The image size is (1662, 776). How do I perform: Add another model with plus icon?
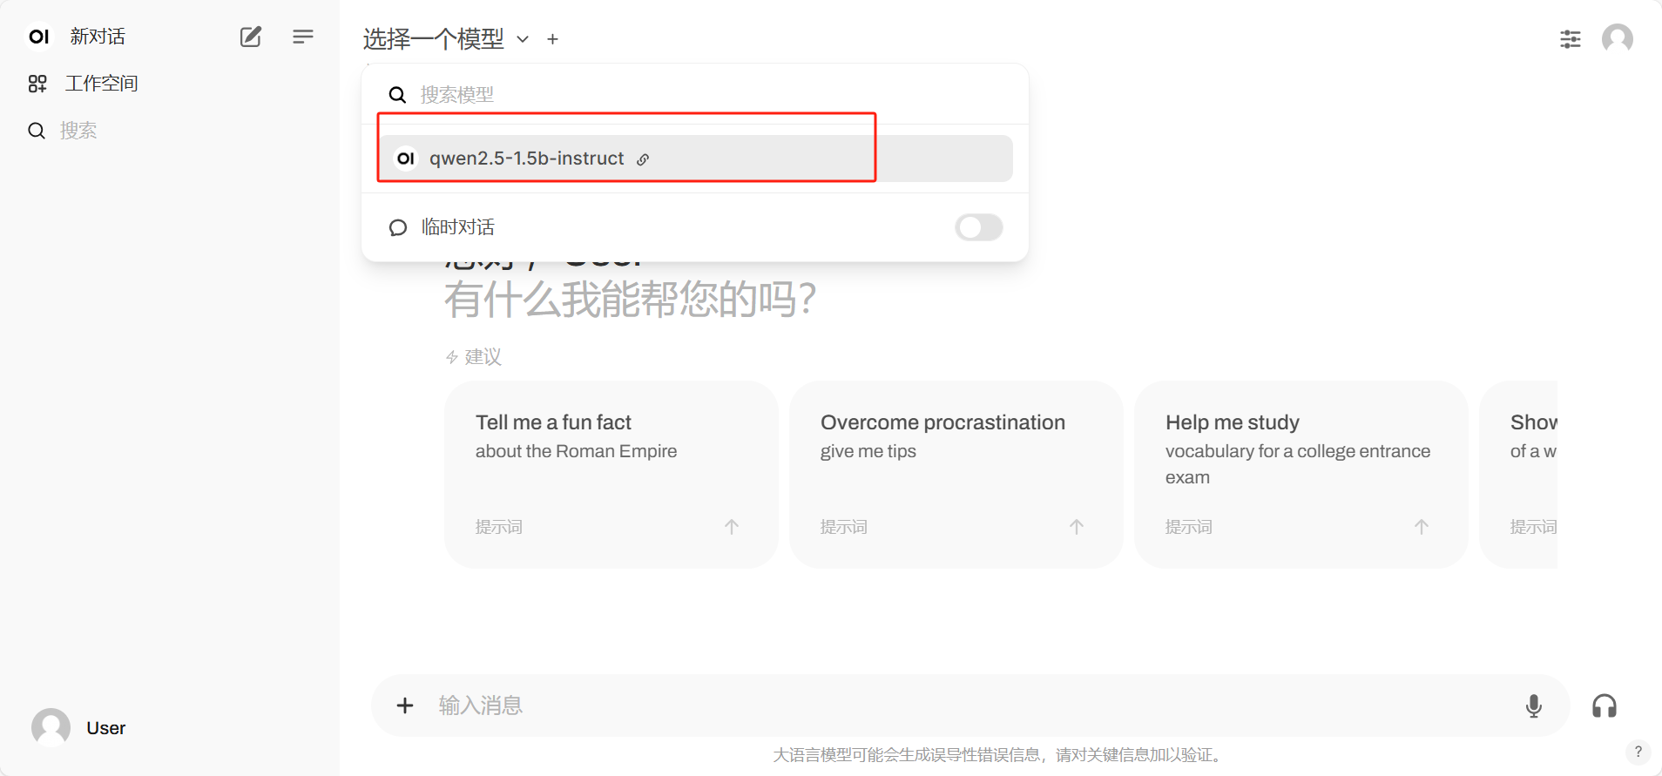552,39
